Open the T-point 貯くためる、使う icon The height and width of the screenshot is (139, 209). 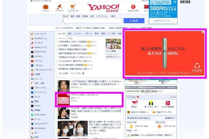(x=151, y=104)
